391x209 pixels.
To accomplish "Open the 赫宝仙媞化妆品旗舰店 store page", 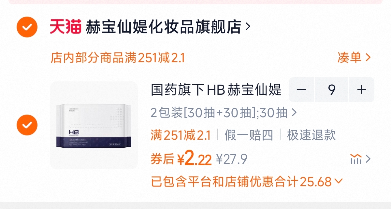I will [163, 27].
